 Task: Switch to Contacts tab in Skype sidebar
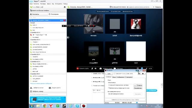(x=39, y=14)
